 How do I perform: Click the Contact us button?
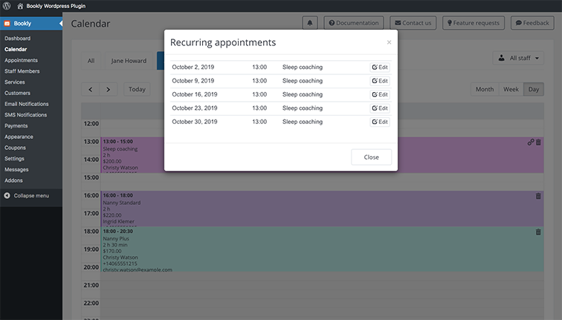(x=413, y=23)
